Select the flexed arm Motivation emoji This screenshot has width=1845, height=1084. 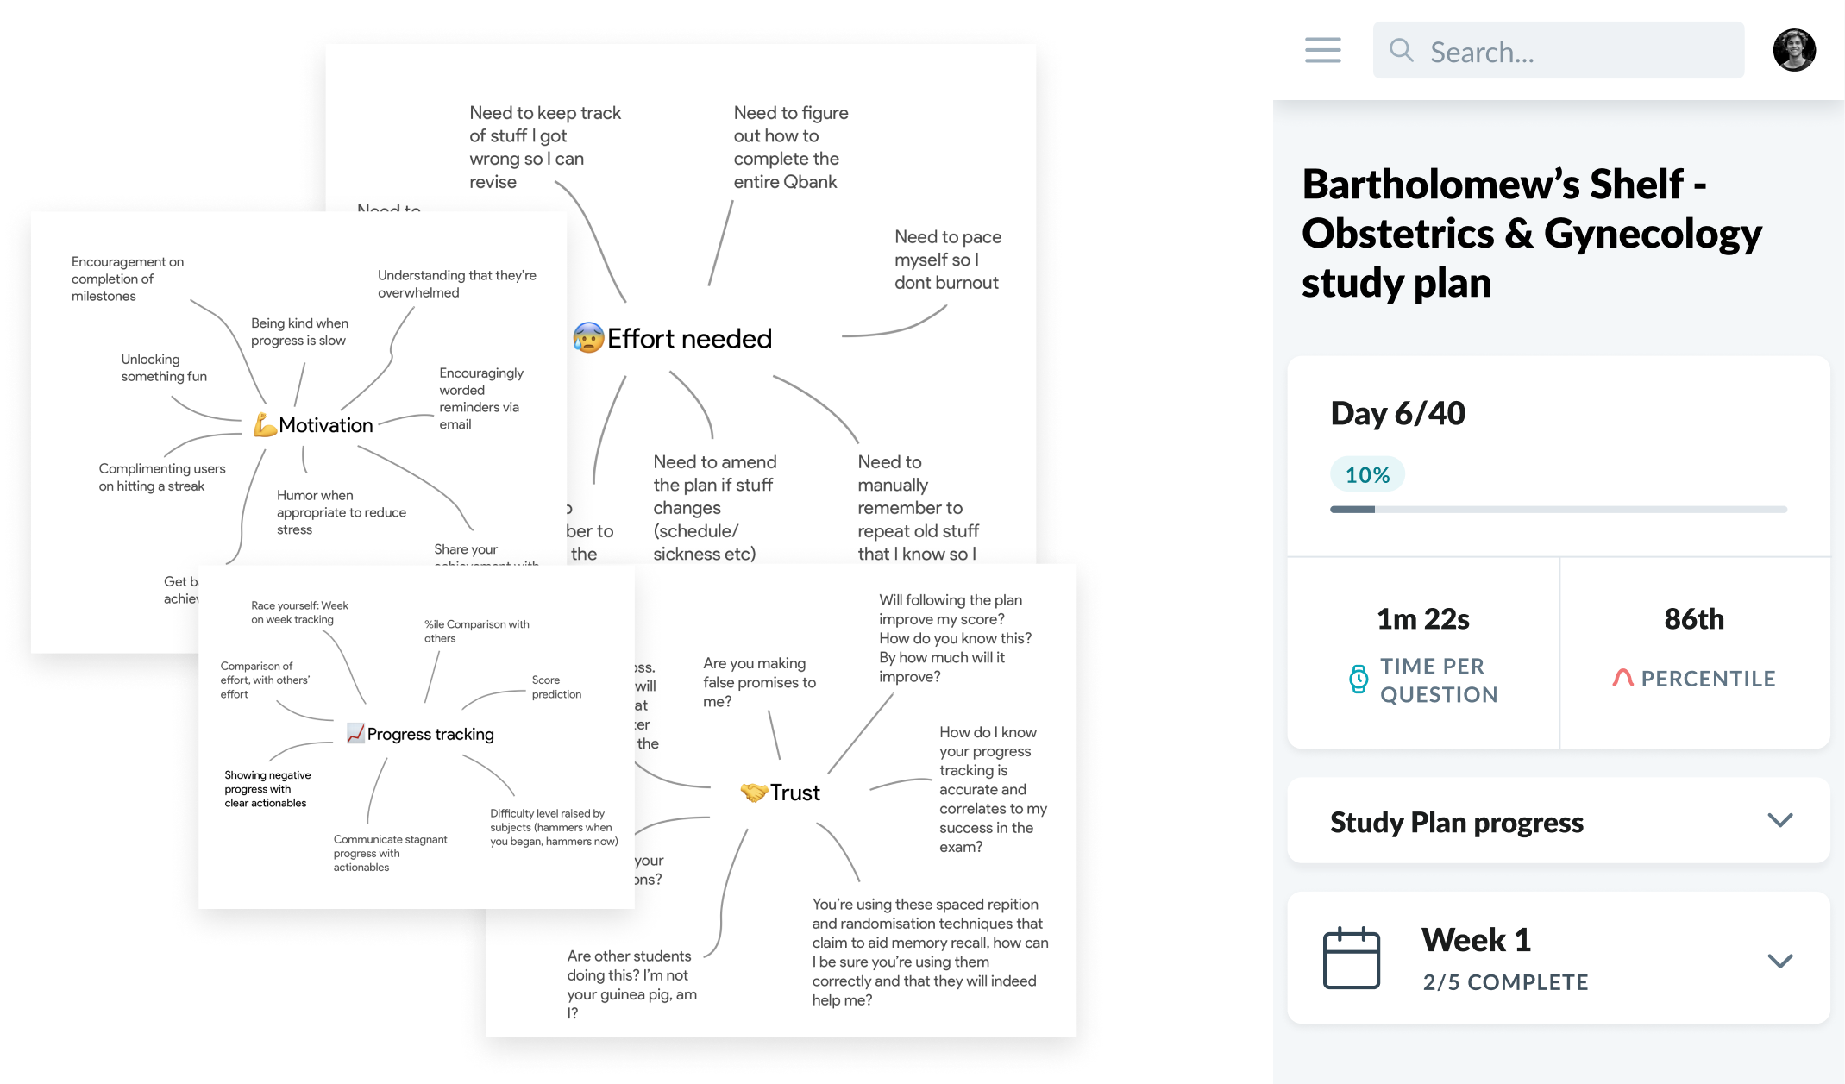coord(265,424)
